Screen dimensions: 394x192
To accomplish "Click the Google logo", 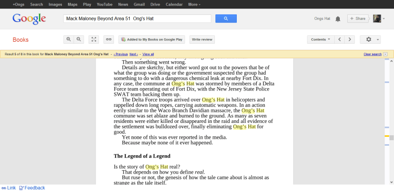I will click(29, 19).
